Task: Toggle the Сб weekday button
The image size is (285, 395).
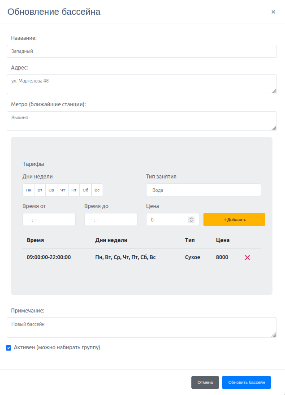Action: (x=86, y=190)
